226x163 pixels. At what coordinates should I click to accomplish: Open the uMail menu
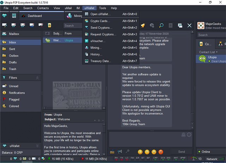(68, 8)
